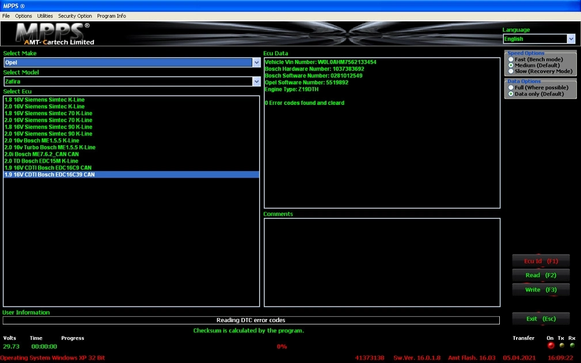Select 2.0 16v Turbo Bosch ME1.5.5 K-Line
This screenshot has height=363, width=581.
click(131, 147)
